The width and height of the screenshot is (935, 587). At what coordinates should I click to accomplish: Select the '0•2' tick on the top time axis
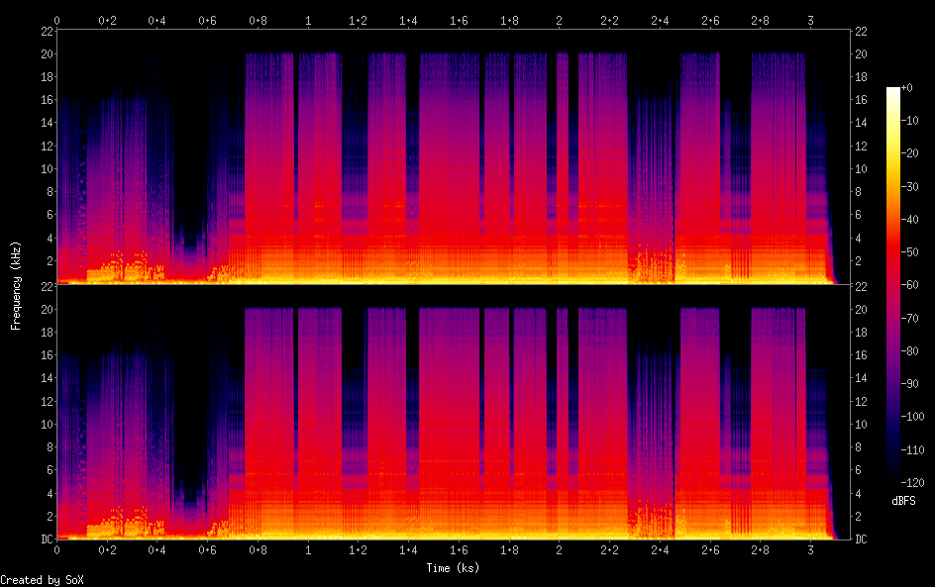click(107, 20)
